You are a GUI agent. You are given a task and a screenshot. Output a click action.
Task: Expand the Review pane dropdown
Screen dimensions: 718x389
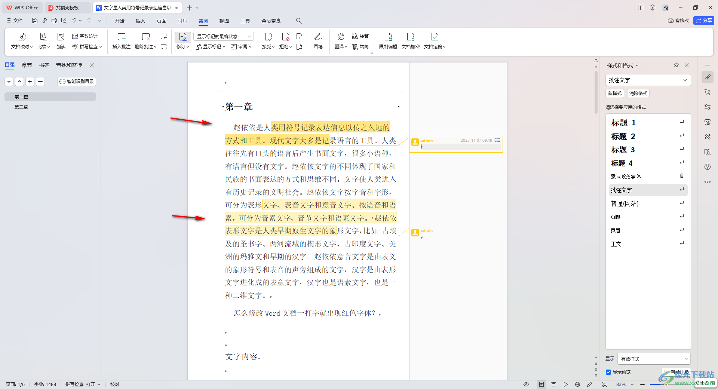click(241, 47)
